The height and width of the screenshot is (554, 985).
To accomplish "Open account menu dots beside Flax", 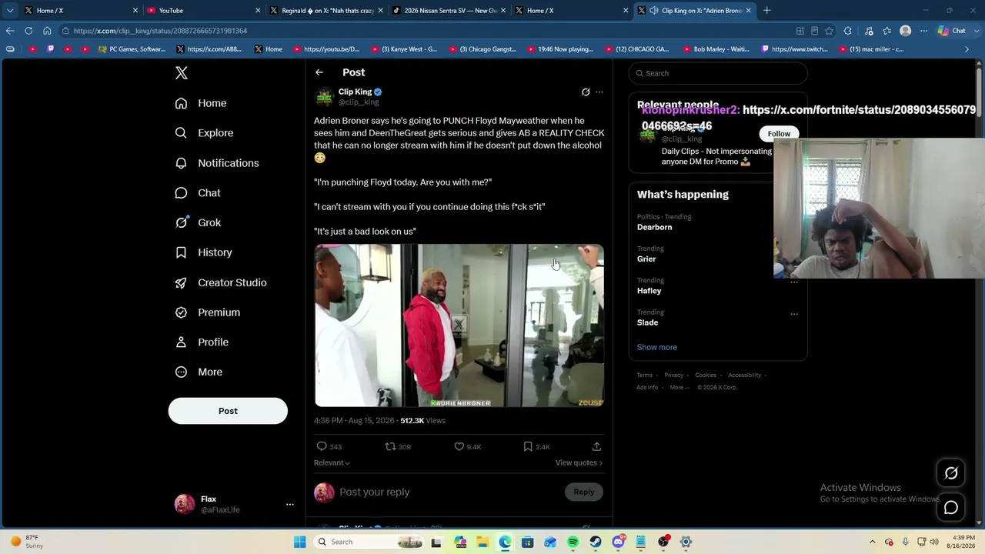I will pyautogui.click(x=290, y=504).
